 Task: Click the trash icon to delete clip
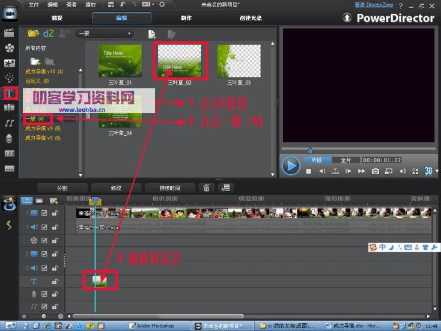[207, 188]
